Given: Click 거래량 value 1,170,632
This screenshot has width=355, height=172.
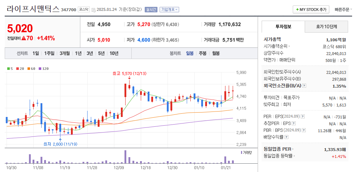Looking at the screenshot, I should coord(229,25).
